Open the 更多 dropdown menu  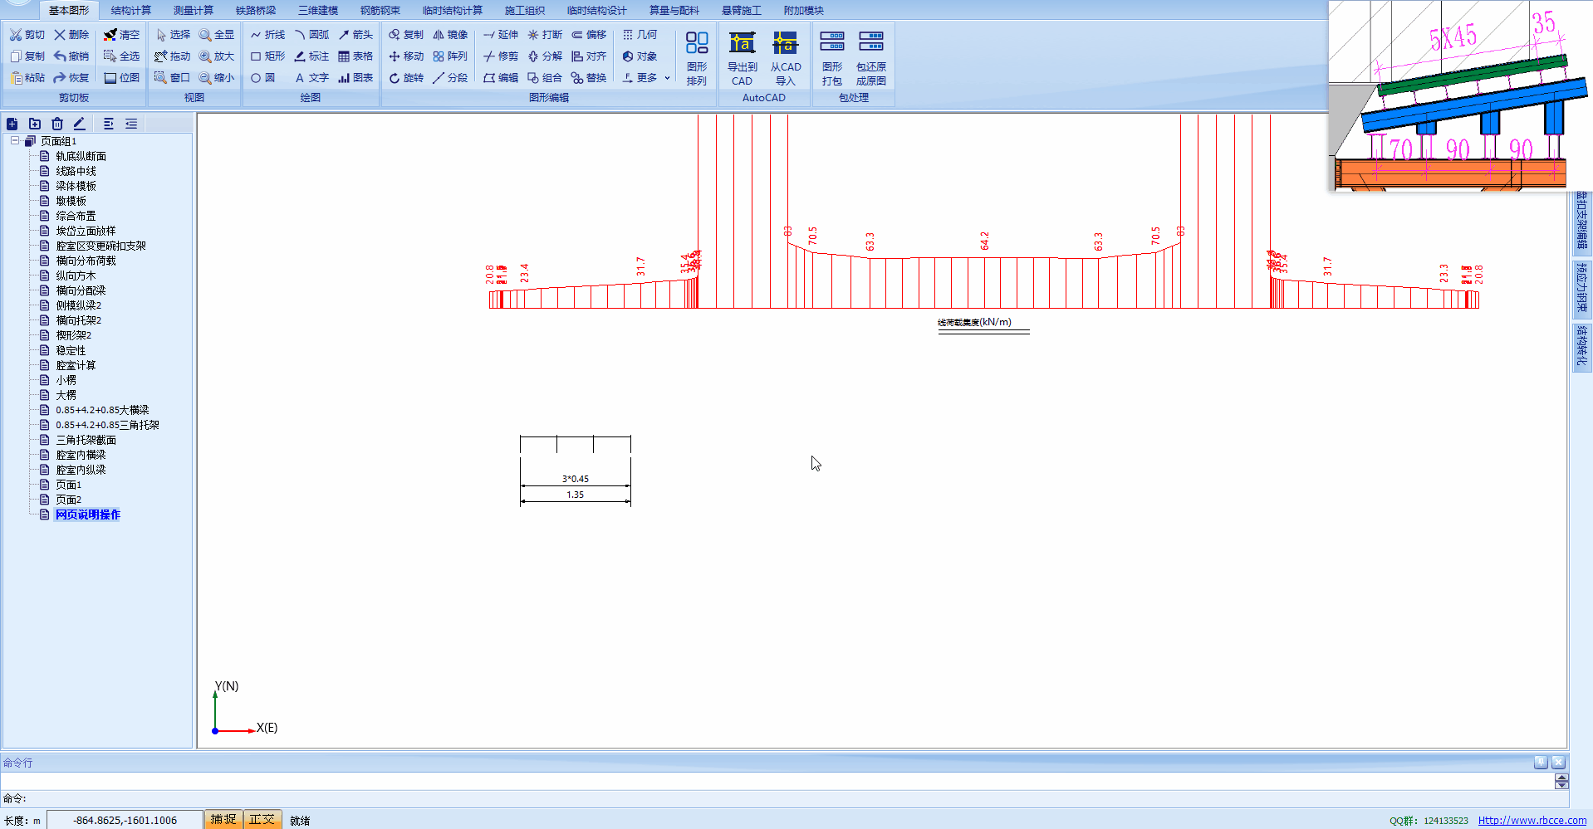[646, 78]
